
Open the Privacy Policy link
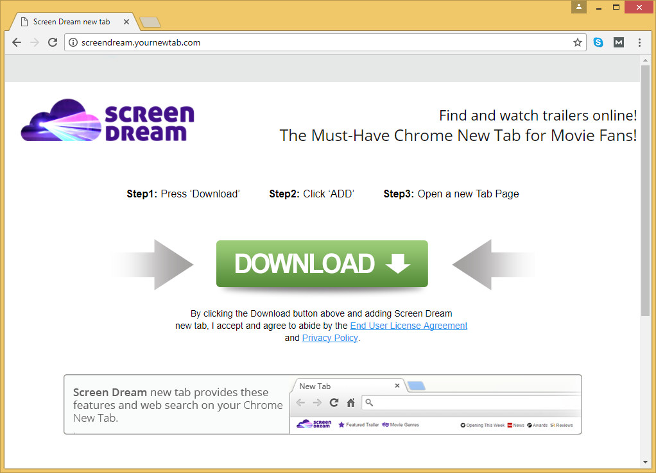tap(330, 338)
